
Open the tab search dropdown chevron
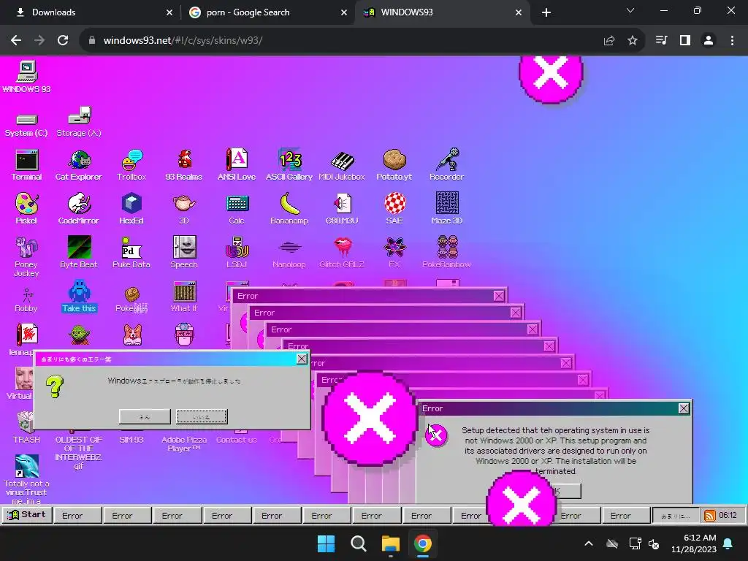tap(630, 10)
